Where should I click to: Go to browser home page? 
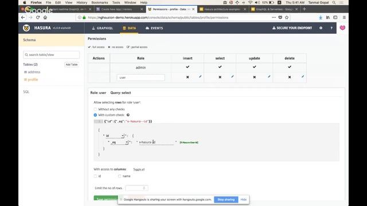[x=45, y=18]
